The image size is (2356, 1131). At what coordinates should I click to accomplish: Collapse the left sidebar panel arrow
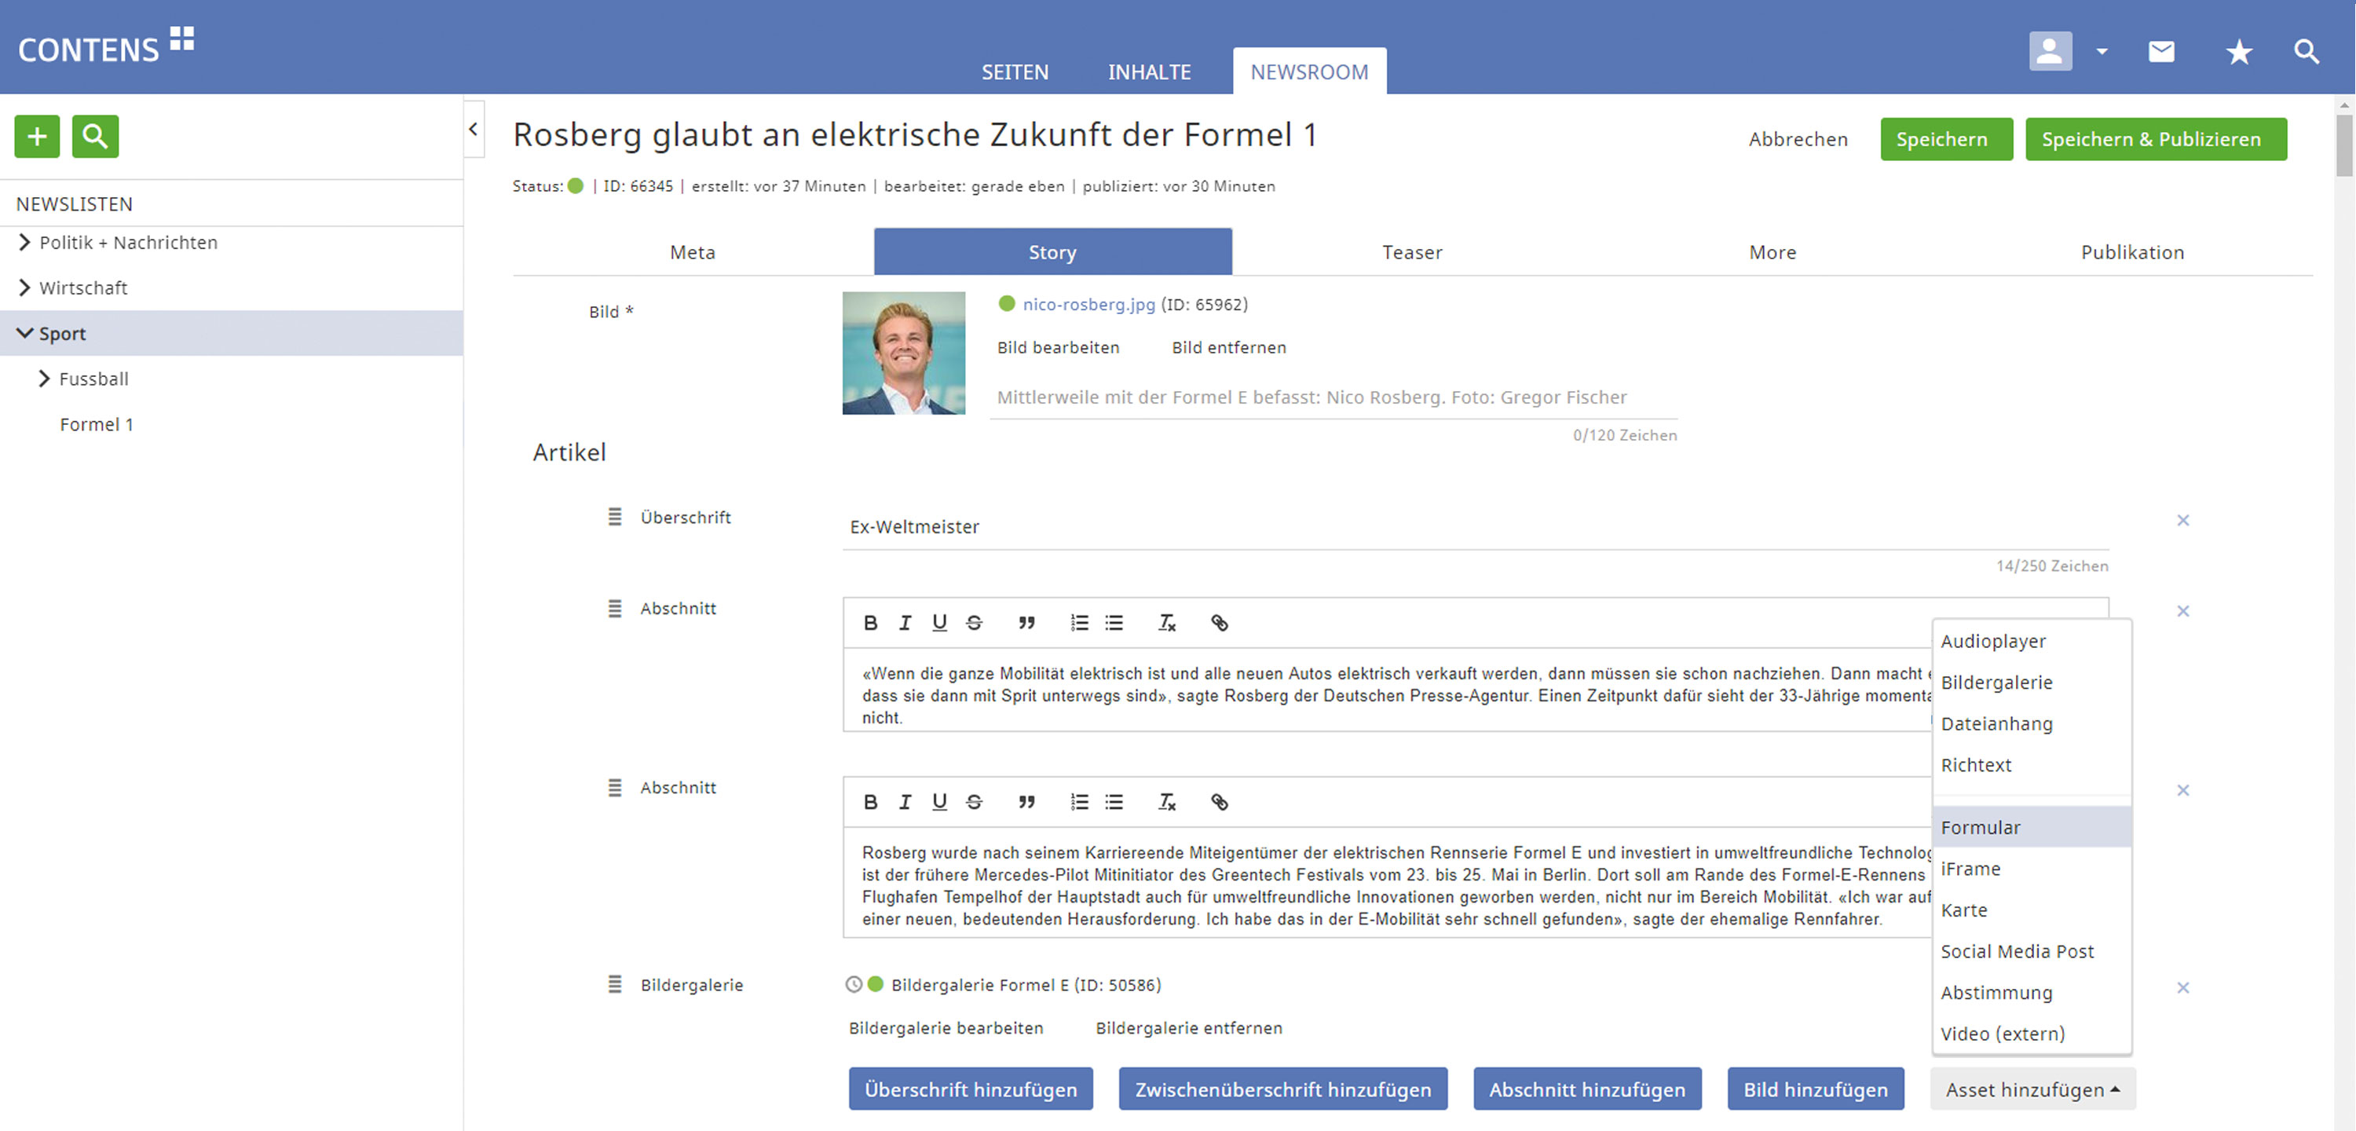tap(473, 130)
